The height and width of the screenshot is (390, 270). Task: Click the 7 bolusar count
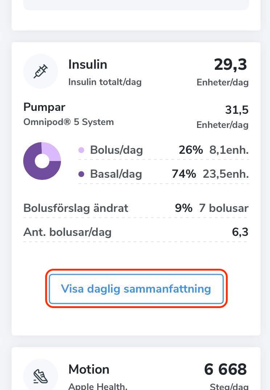point(224,208)
